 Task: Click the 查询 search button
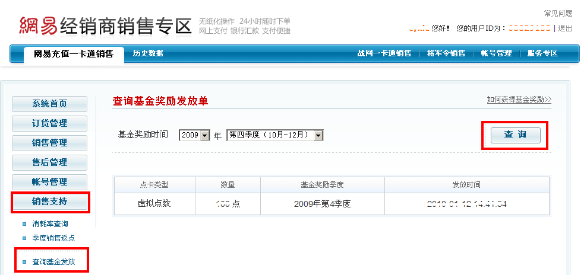[516, 135]
